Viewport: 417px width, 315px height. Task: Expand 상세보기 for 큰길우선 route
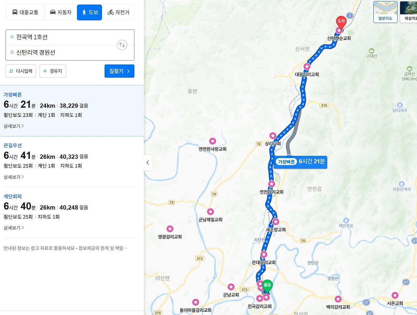click(14, 177)
